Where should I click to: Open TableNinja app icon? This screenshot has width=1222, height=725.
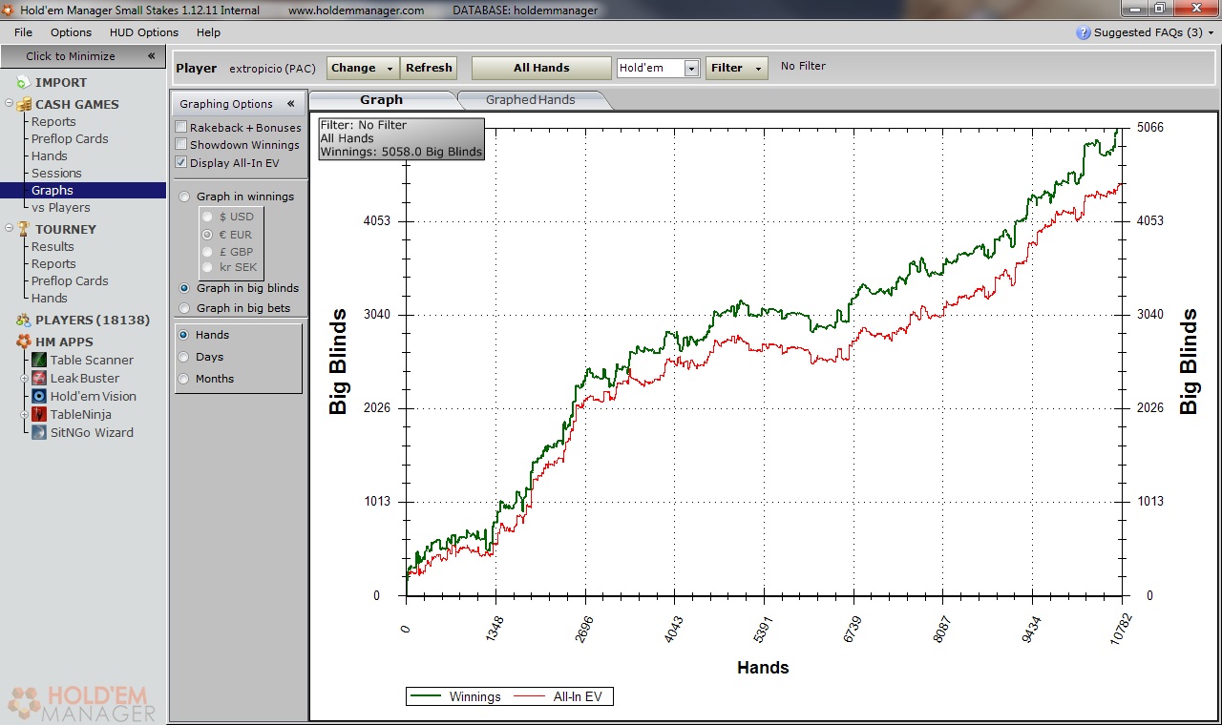pyautogui.click(x=39, y=414)
